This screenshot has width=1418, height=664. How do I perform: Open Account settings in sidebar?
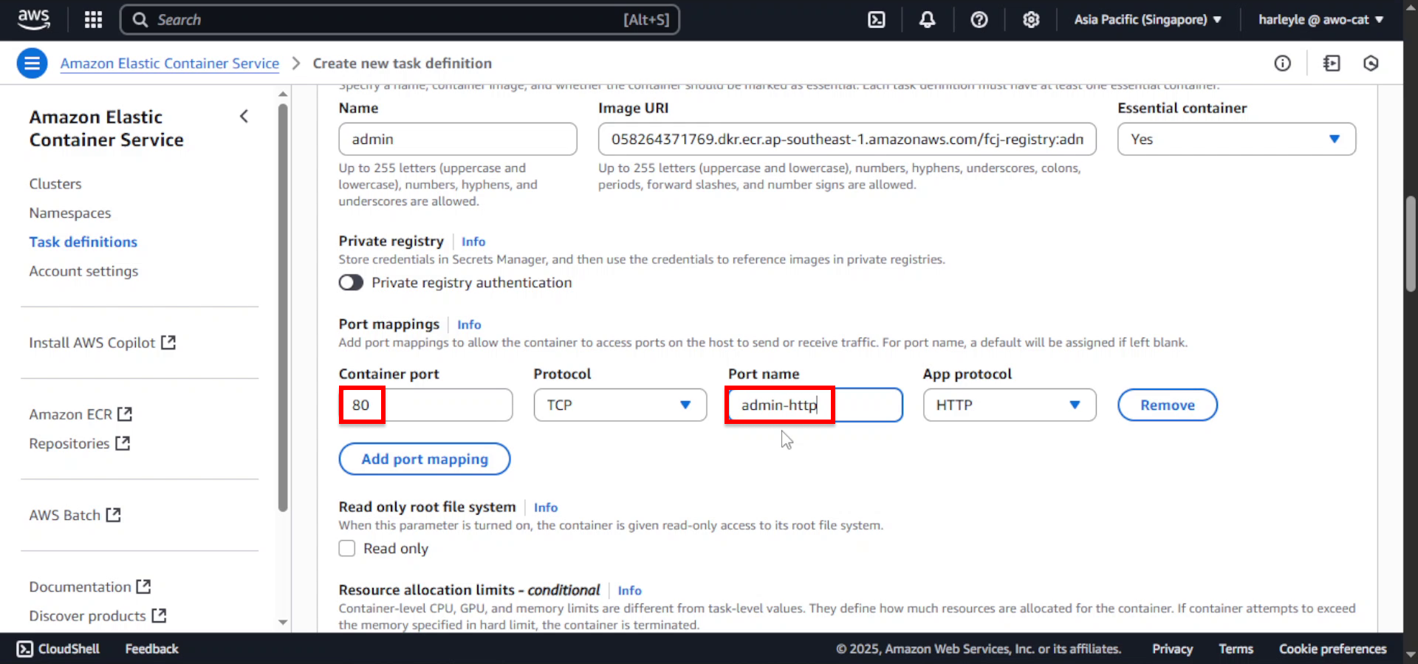(83, 271)
